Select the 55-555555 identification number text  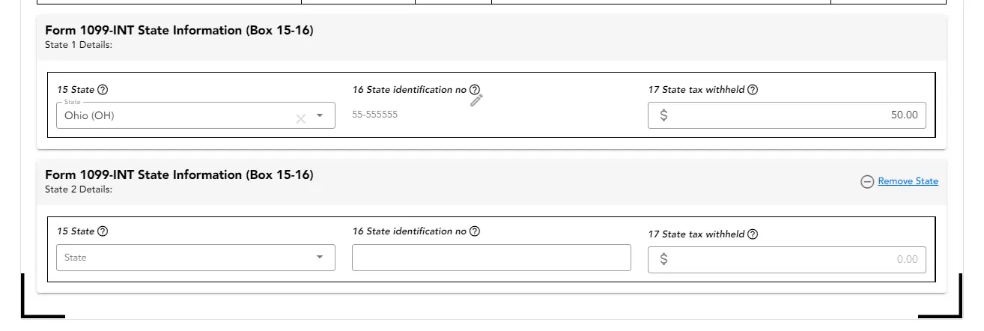pos(375,115)
